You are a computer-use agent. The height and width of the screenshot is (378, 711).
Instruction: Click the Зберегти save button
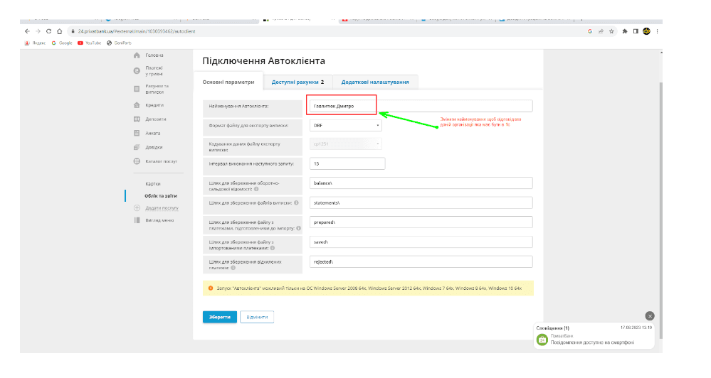(x=219, y=317)
